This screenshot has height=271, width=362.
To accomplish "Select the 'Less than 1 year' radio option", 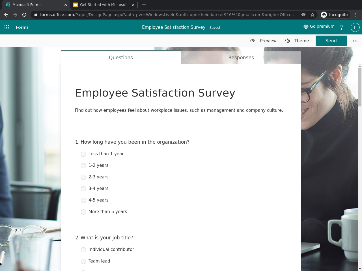I will click(83, 154).
